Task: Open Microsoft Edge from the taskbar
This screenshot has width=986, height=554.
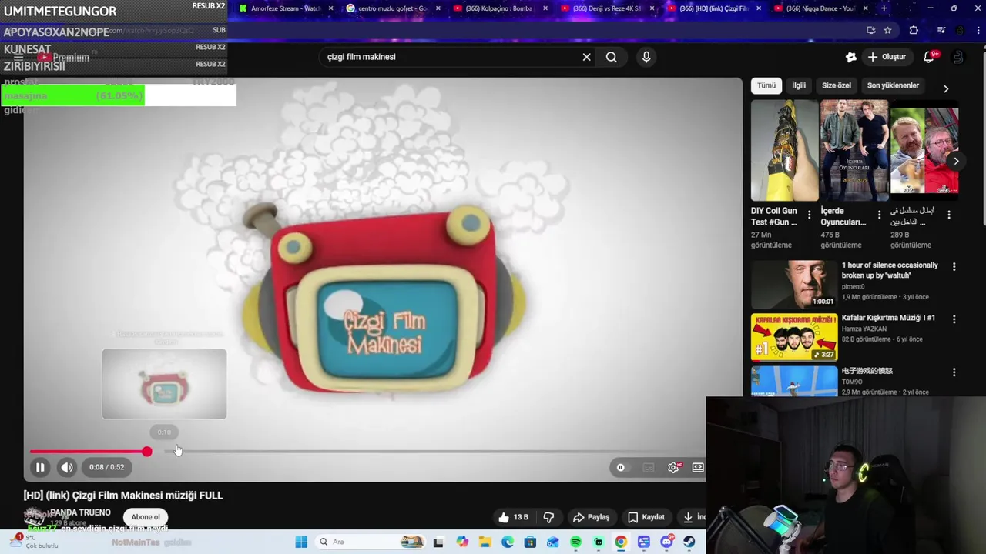Action: tap(508, 542)
